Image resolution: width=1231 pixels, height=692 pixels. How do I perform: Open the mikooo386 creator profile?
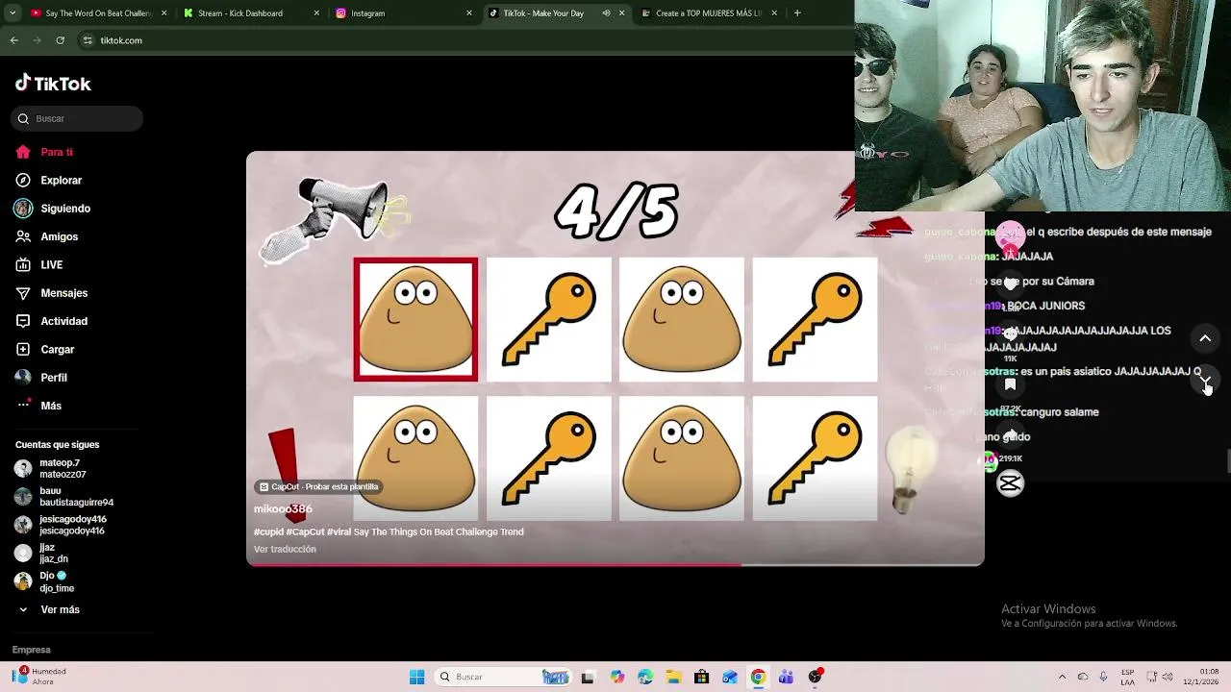(x=283, y=509)
